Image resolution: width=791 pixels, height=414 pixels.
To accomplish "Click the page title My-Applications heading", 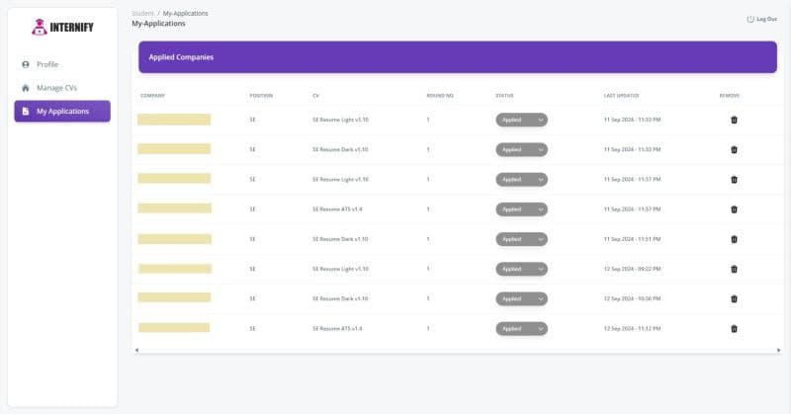I will [x=158, y=24].
